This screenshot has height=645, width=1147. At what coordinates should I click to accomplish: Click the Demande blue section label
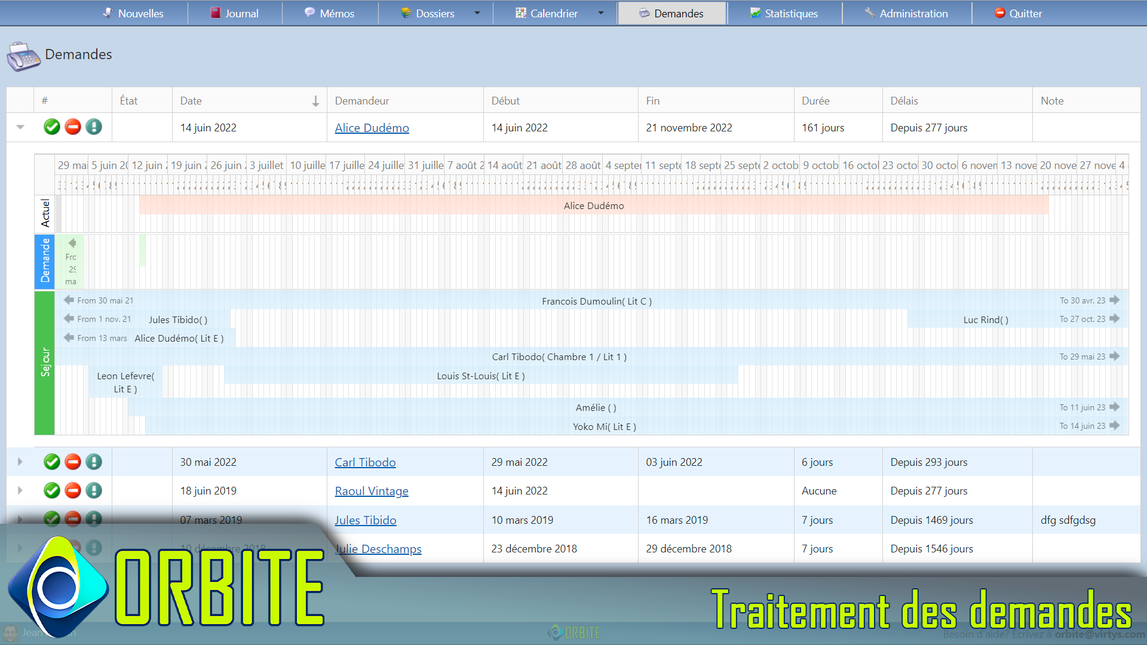coord(45,261)
